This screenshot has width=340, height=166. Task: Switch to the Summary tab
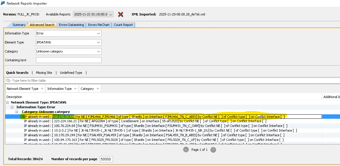click(19, 25)
